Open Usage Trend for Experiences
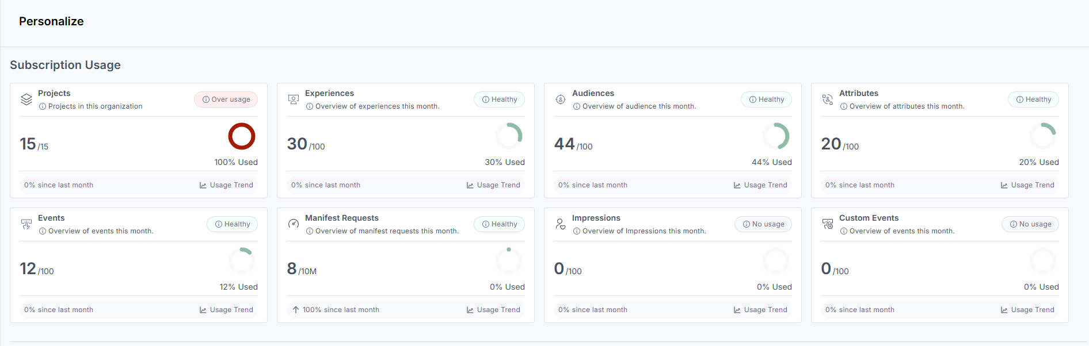Screen dimensions: 1089x346 (493, 185)
